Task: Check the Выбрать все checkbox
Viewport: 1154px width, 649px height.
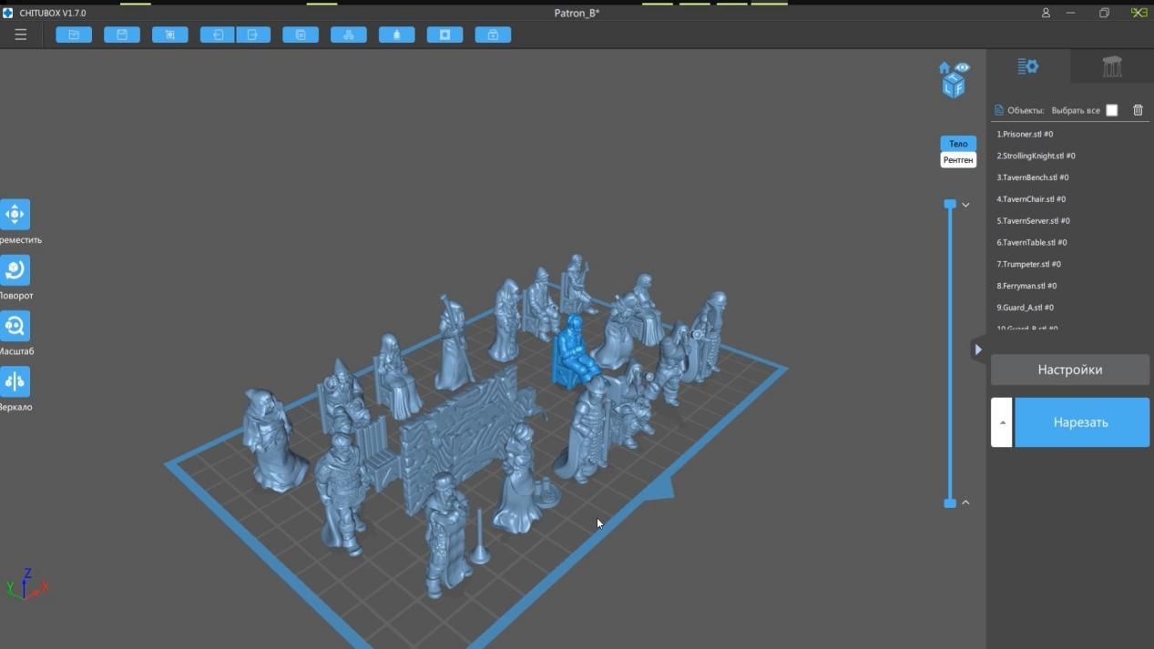Action: click(x=1111, y=110)
